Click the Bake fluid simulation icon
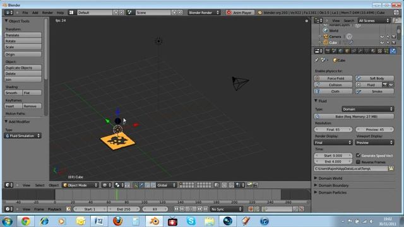The image size is (404, 227). [x=317, y=117]
